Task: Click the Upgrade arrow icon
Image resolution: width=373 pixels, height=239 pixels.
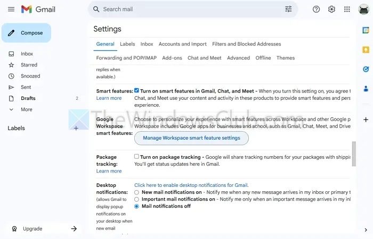Action: (x=74, y=228)
